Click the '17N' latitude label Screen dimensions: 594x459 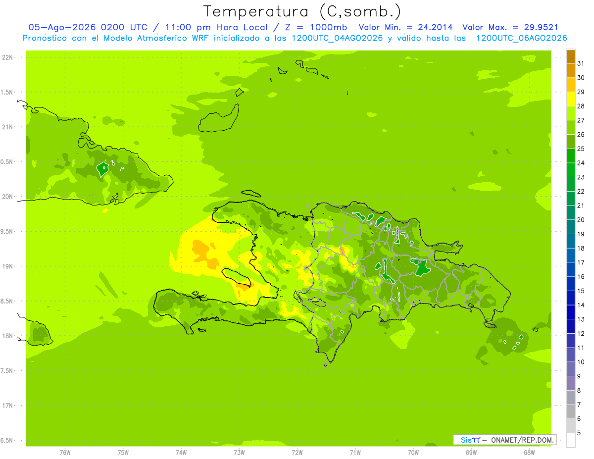(8, 406)
